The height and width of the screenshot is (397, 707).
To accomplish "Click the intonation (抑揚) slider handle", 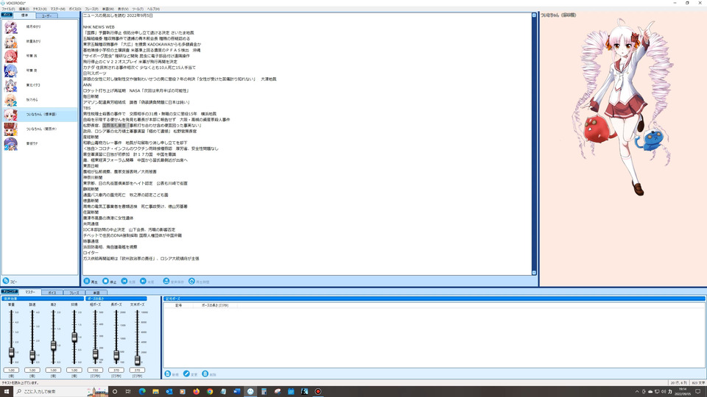I will [x=74, y=337].
